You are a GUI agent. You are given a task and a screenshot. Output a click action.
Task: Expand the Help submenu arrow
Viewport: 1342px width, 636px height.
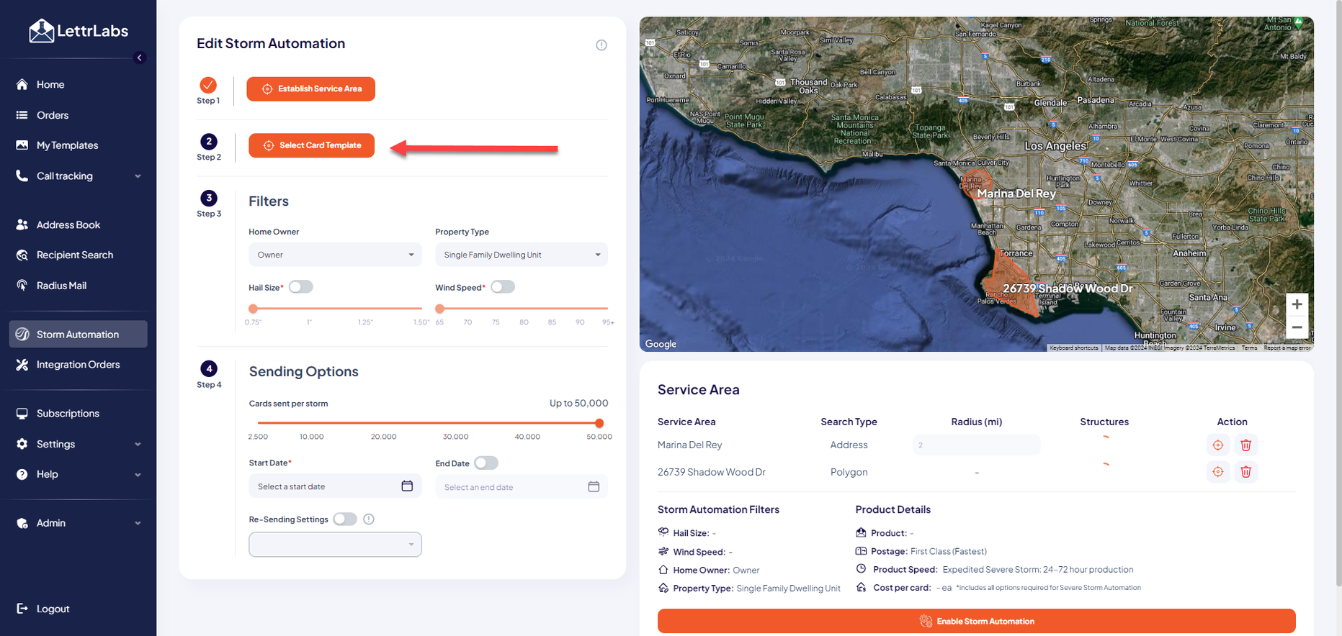pos(138,475)
